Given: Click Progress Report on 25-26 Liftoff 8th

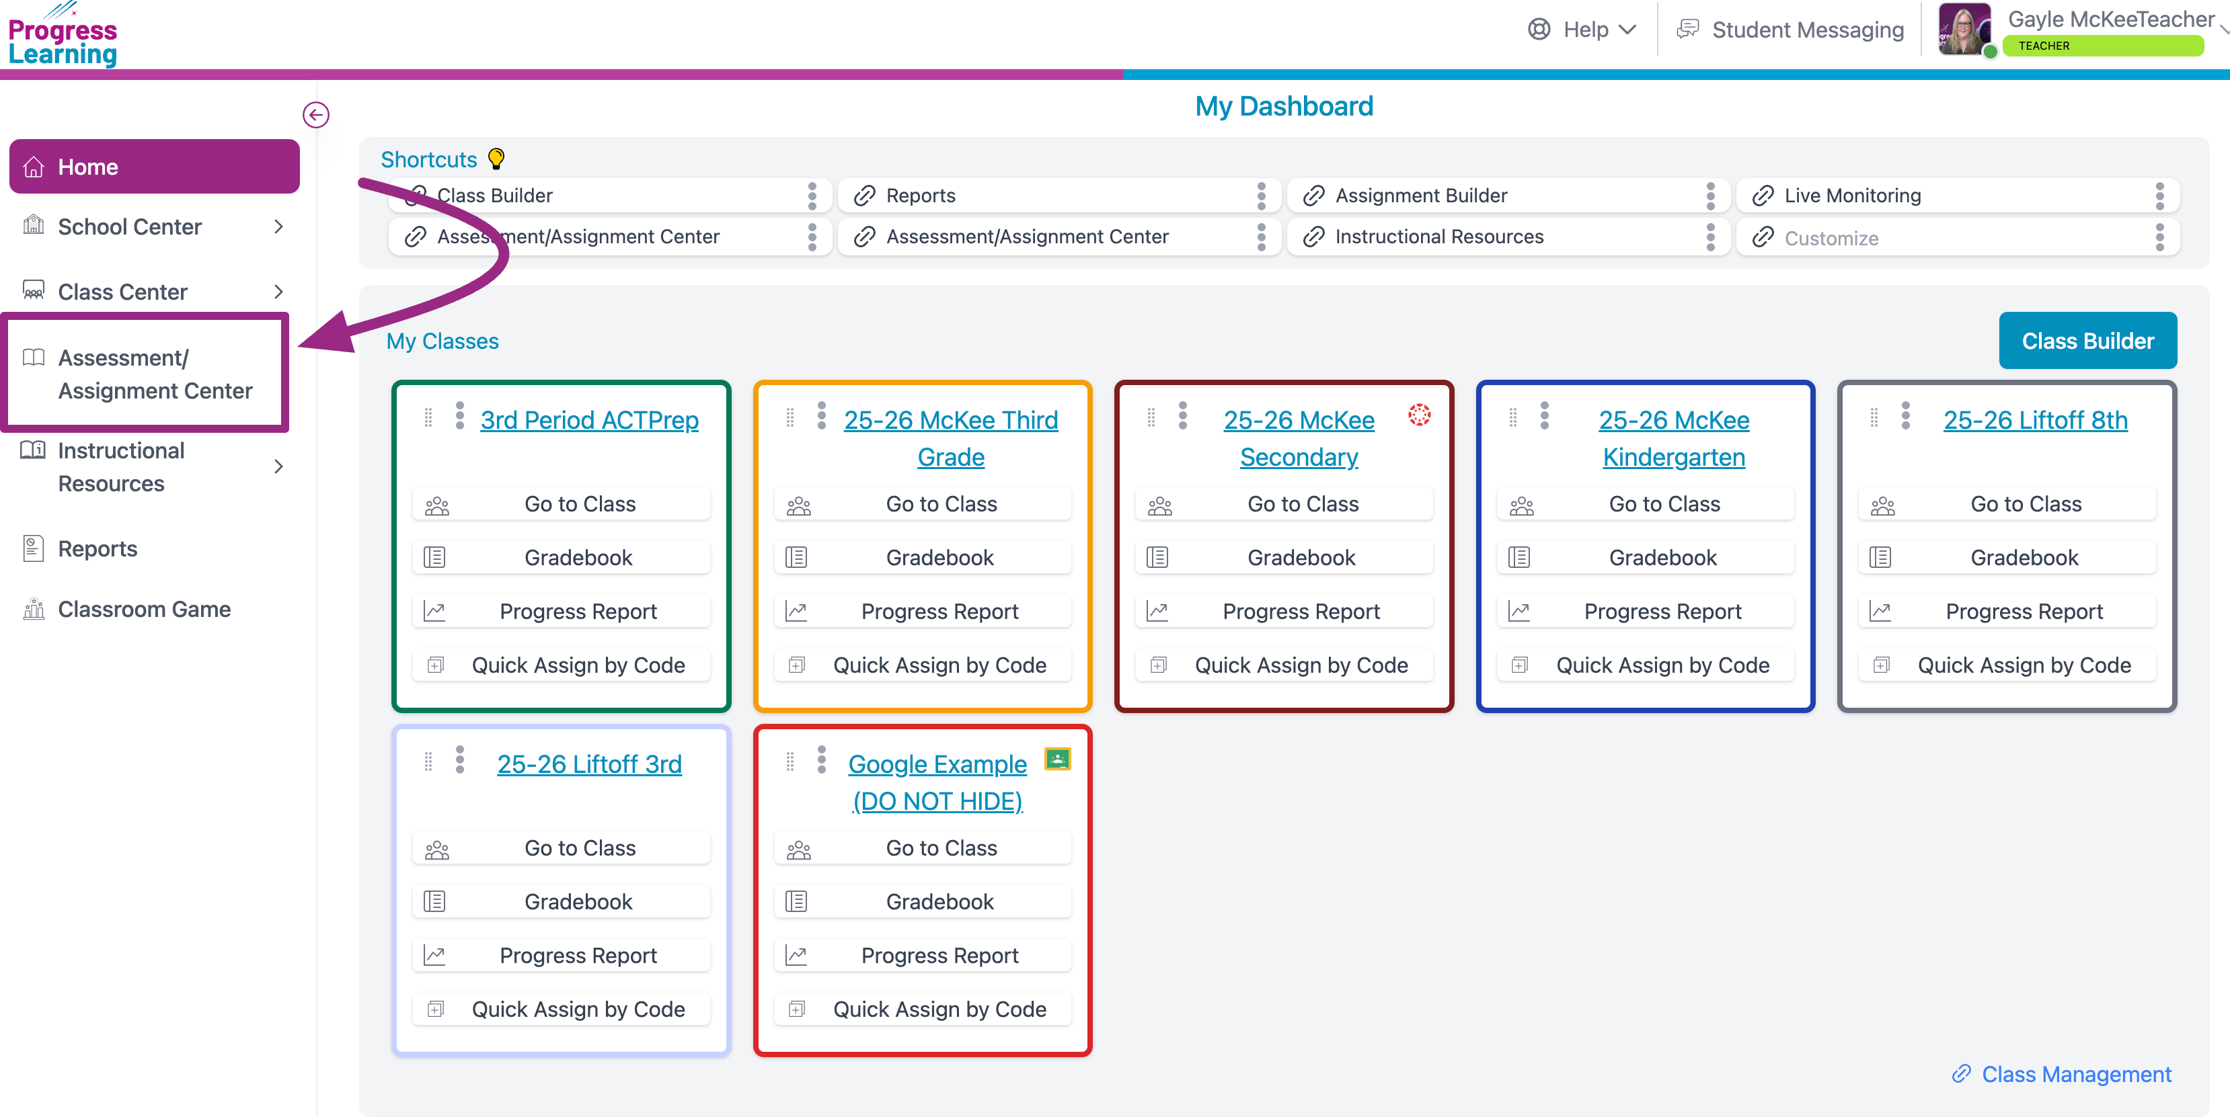Looking at the screenshot, I should (x=2007, y=612).
